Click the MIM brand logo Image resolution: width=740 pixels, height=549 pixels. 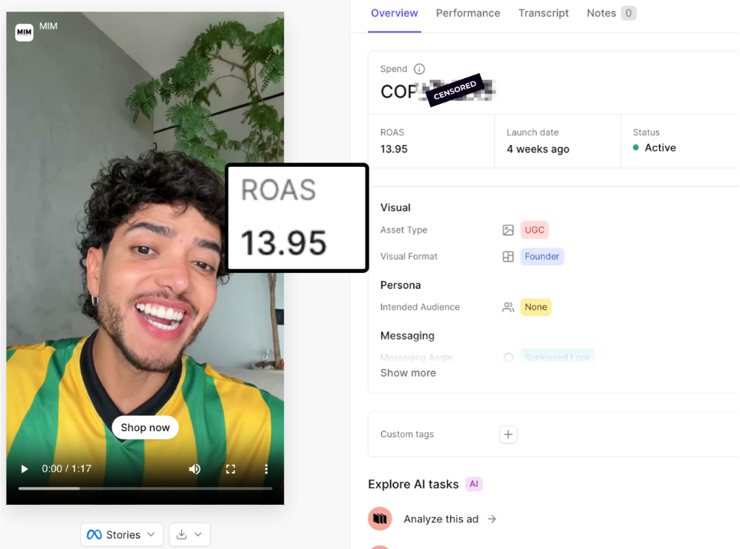coord(24,32)
